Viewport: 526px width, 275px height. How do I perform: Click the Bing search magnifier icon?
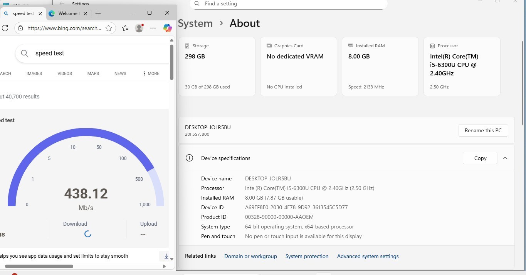coord(25,53)
